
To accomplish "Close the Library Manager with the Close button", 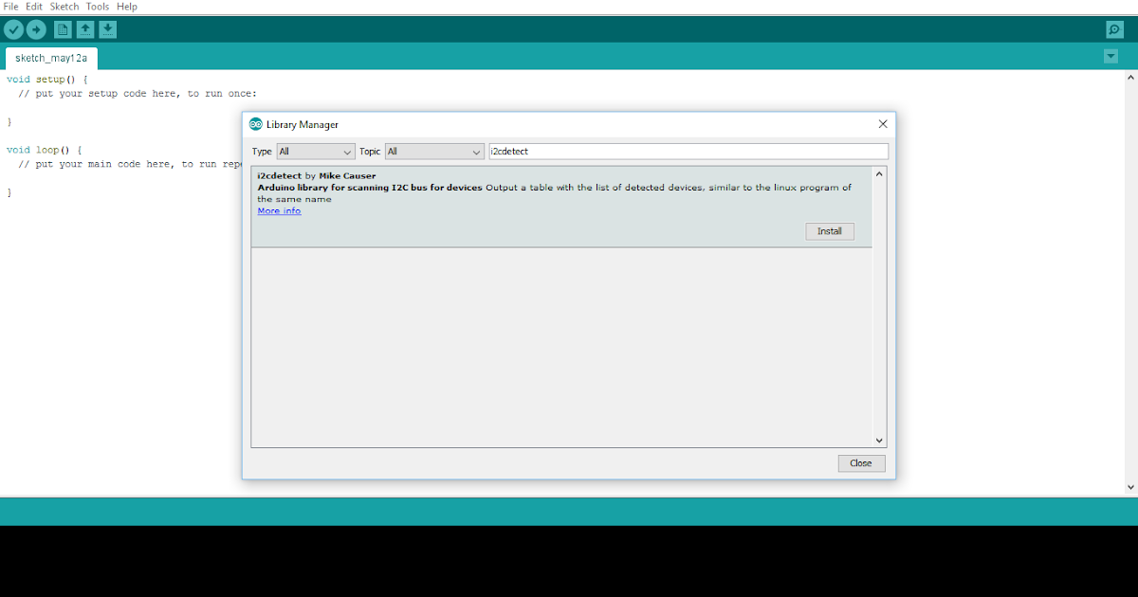I will (x=860, y=462).
